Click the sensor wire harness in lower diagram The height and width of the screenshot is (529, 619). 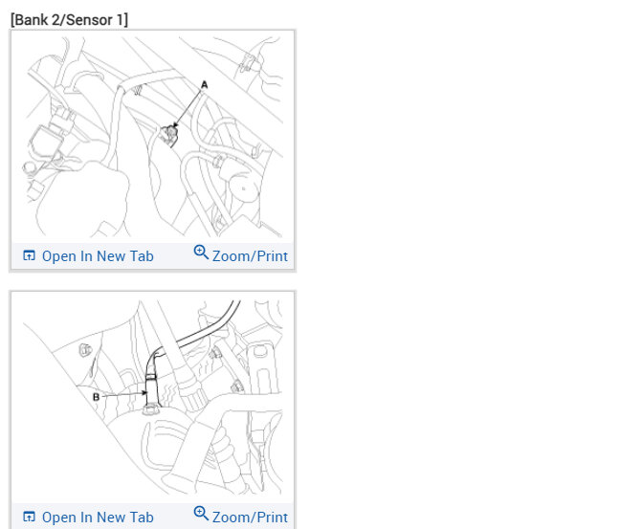pyautogui.click(x=193, y=336)
